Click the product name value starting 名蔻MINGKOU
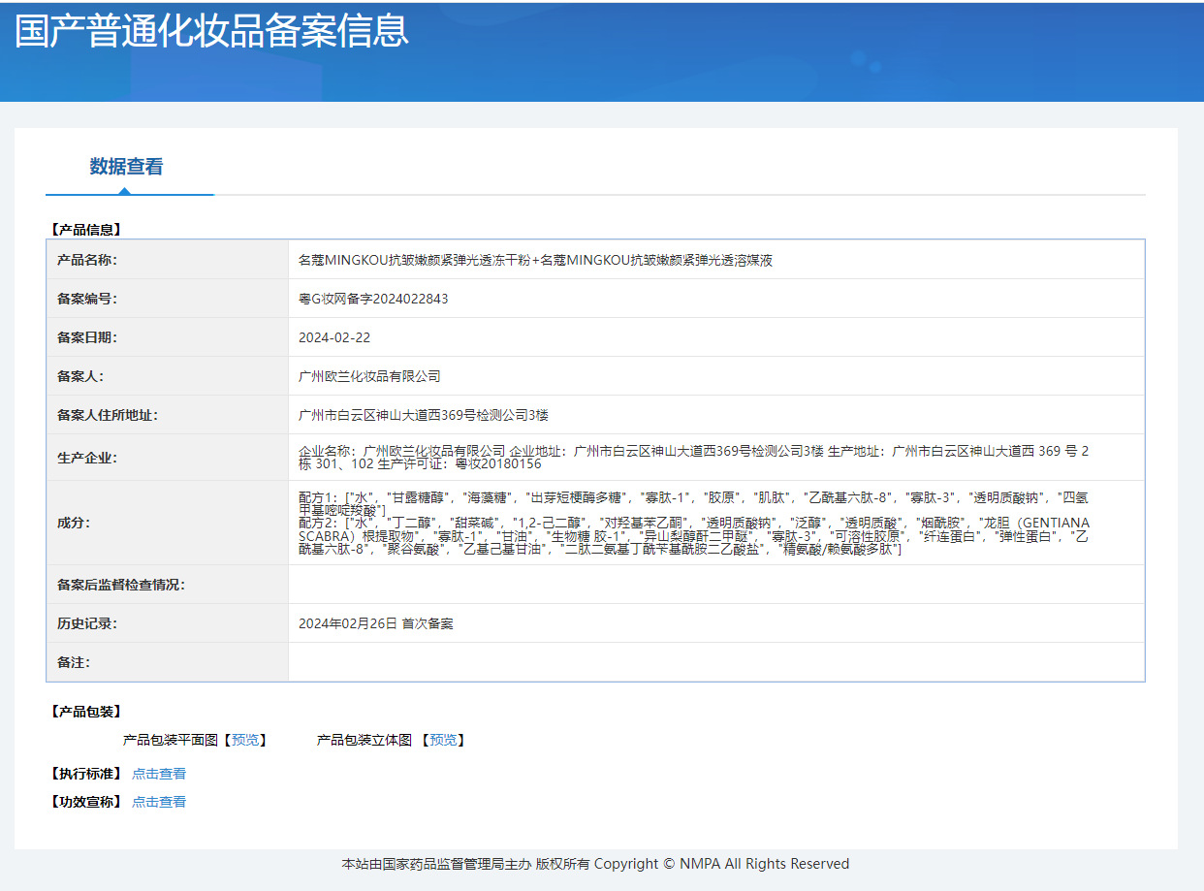Screen dimensions: 1204x891 tap(535, 260)
